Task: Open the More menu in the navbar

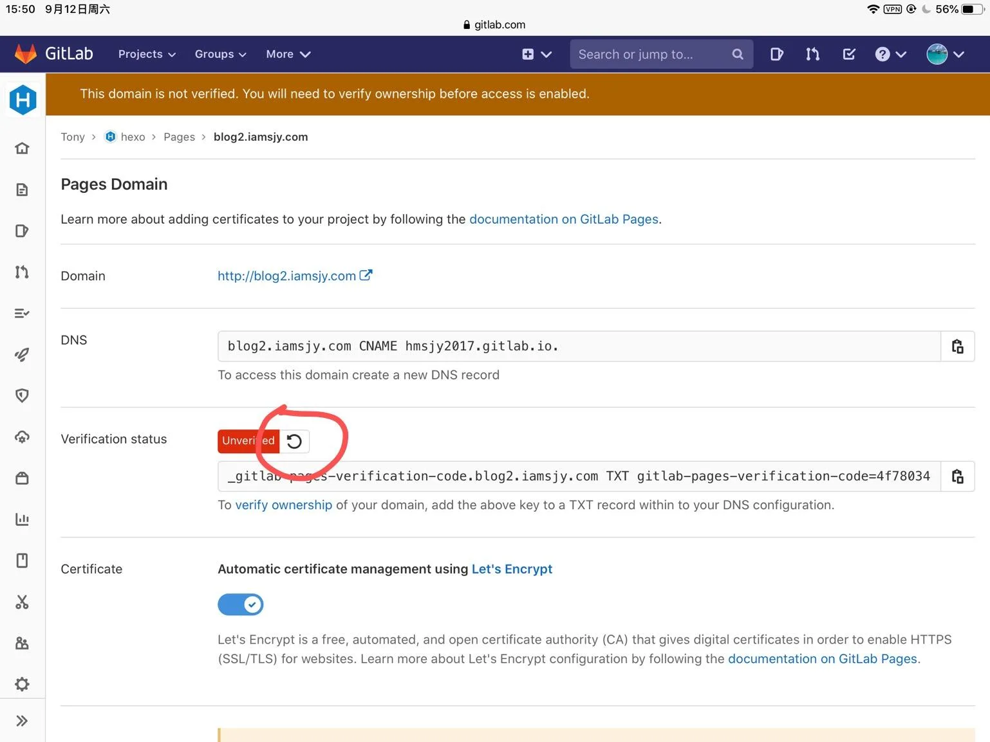Action: (x=288, y=55)
